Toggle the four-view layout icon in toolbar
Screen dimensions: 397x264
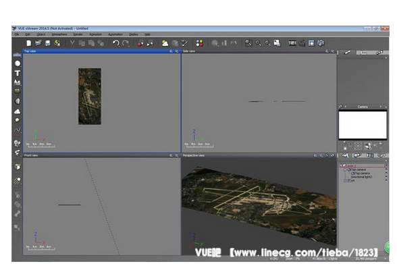(x=311, y=43)
